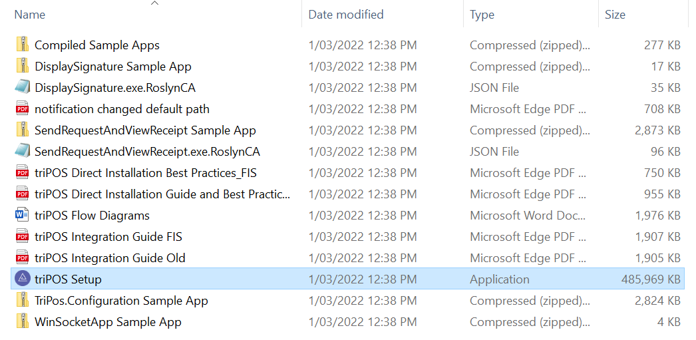Select triPOS Direct Installation Best Practices_FIS name
Image resolution: width=696 pixels, height=340 pixels.
tap(146, 173)
